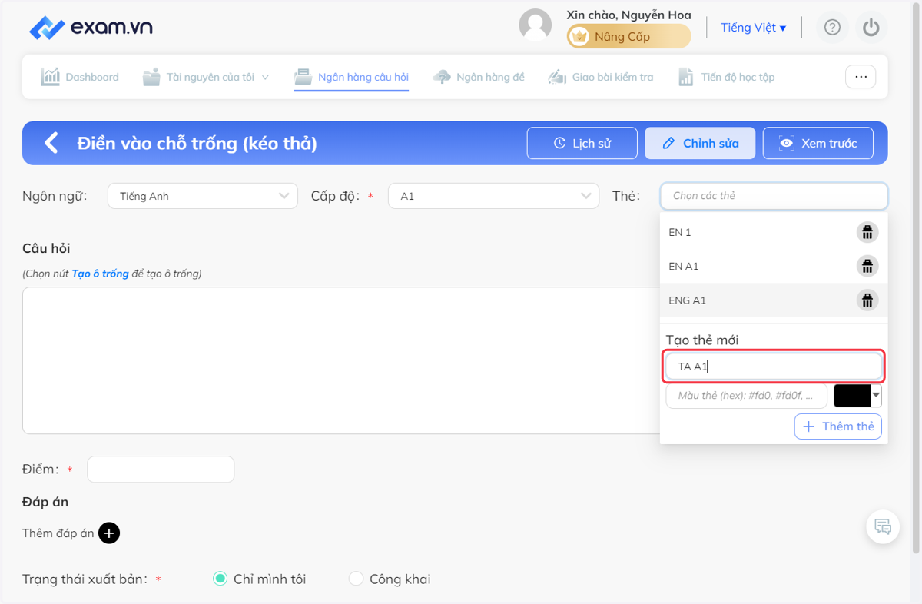Open the user avatar profile picture

536,25
